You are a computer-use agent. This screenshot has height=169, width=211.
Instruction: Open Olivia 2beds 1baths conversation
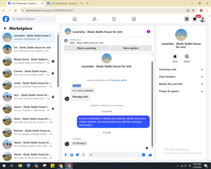tap(29, 120)
